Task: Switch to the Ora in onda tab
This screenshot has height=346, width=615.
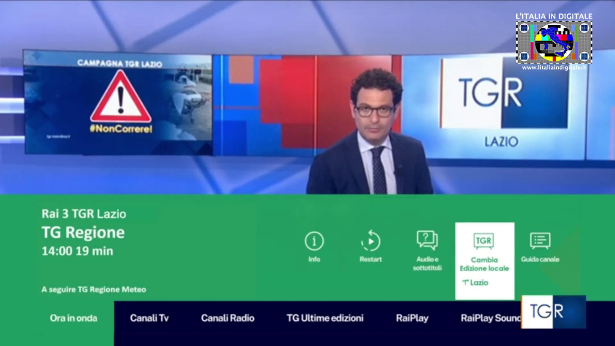Action: tap(73, 318)
